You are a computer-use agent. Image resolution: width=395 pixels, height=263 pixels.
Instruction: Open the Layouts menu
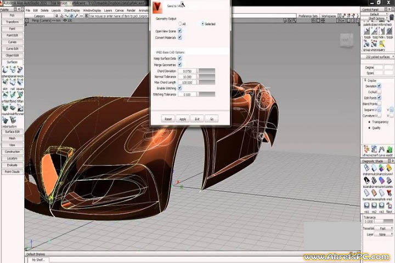(x=56, y=10)
